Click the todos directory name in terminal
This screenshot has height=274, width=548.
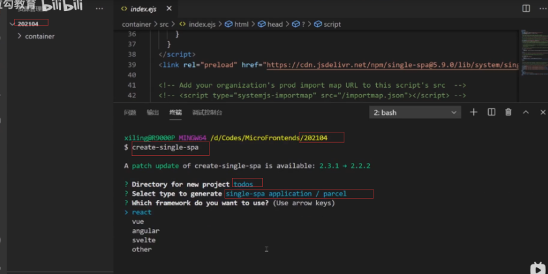point(243,184)
